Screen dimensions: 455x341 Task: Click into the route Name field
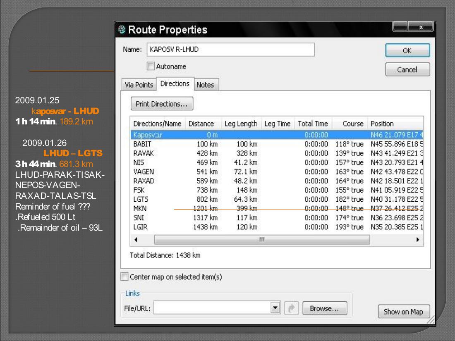tap(231, 50)
